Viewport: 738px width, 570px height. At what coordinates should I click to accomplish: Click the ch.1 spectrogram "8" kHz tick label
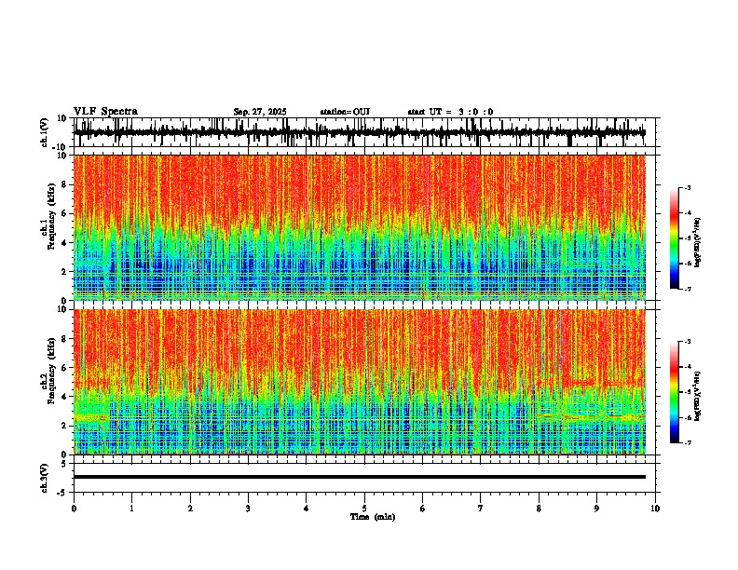point(64,184)
